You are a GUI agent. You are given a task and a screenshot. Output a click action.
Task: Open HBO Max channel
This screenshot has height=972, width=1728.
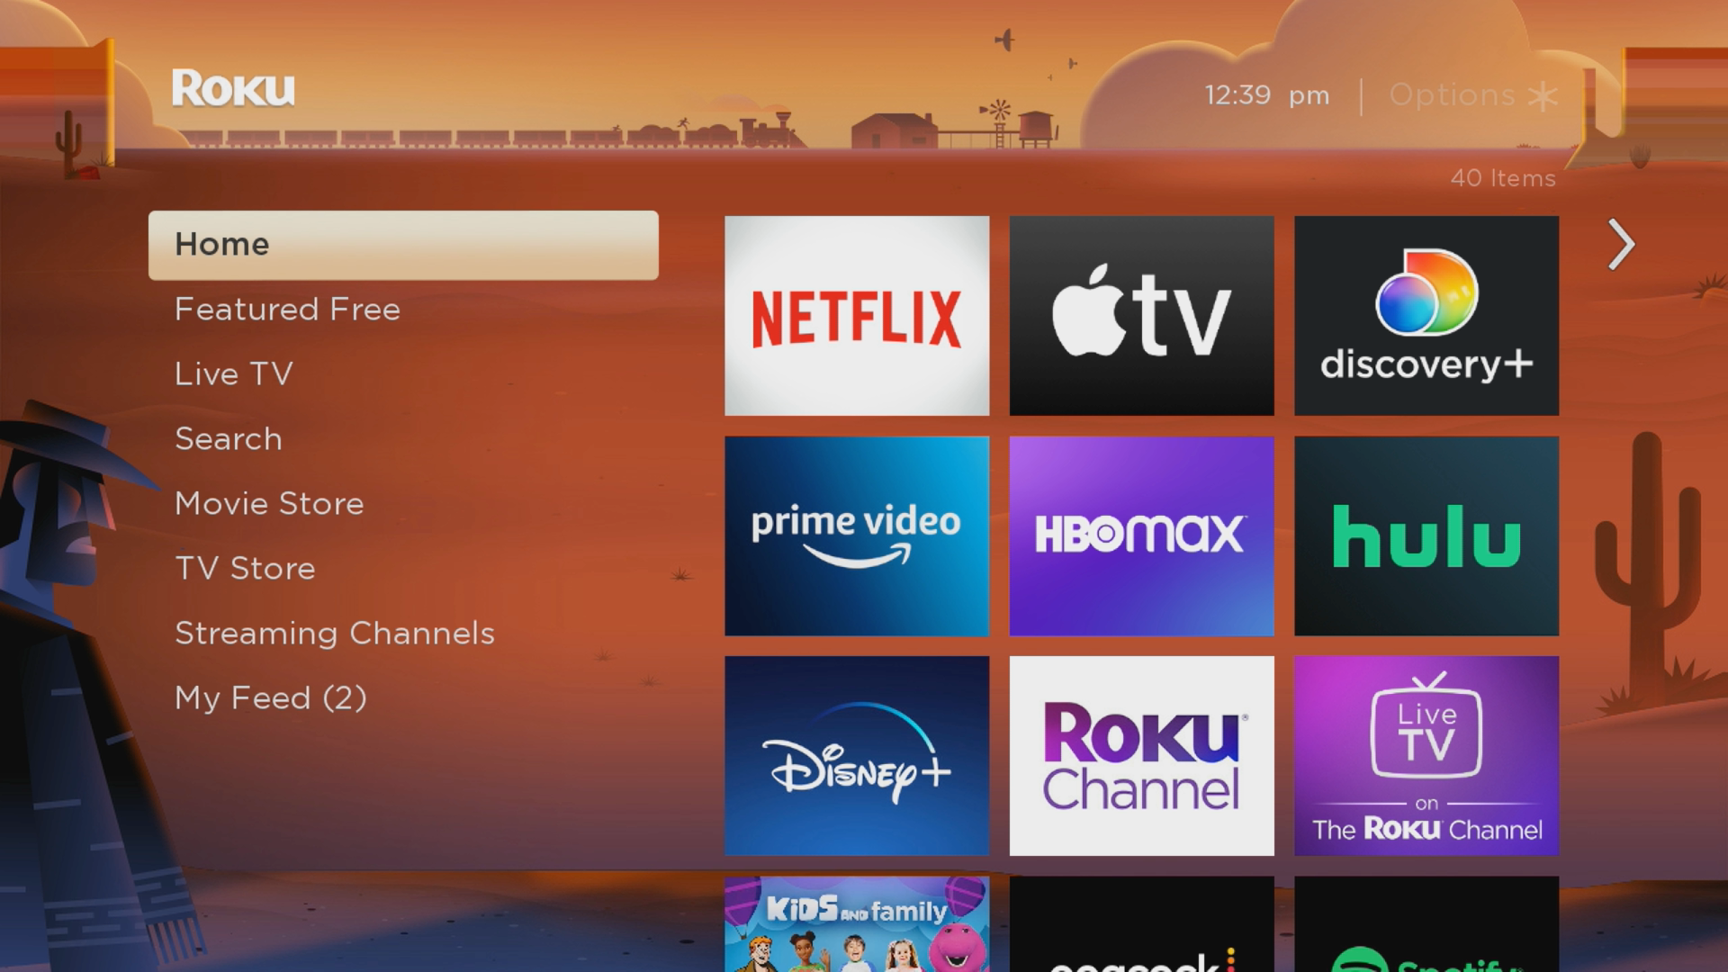(1140, 536)
